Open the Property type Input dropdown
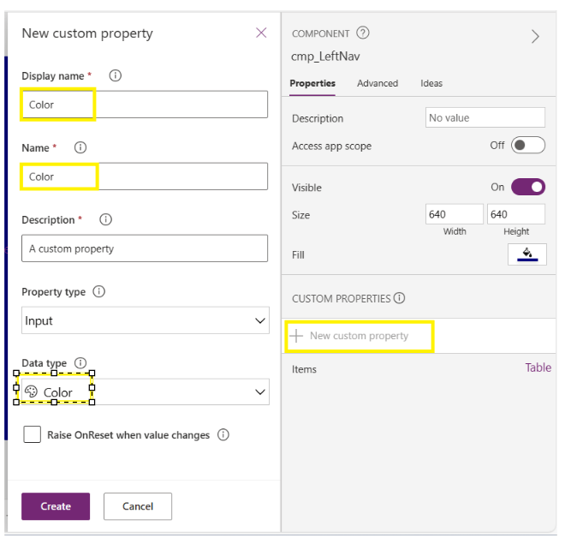571x550 pixels. (146, 320)
